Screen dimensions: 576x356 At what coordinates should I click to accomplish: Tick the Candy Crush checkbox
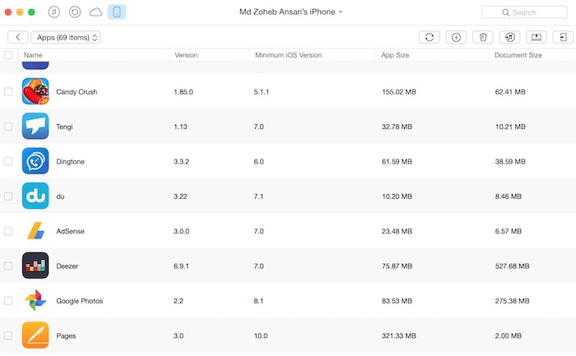8,92
